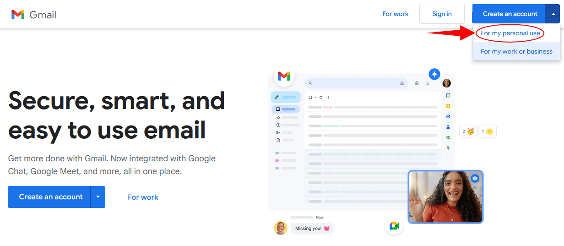Choose For my work or business
Screen dimensions: 564x246
(x=516, y=51)
